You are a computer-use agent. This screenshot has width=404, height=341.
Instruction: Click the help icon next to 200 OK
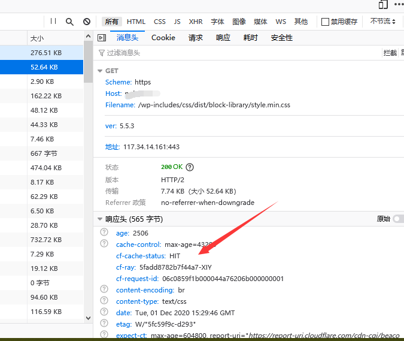point(190,167)
